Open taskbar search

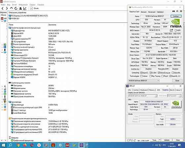coord(11,145)
